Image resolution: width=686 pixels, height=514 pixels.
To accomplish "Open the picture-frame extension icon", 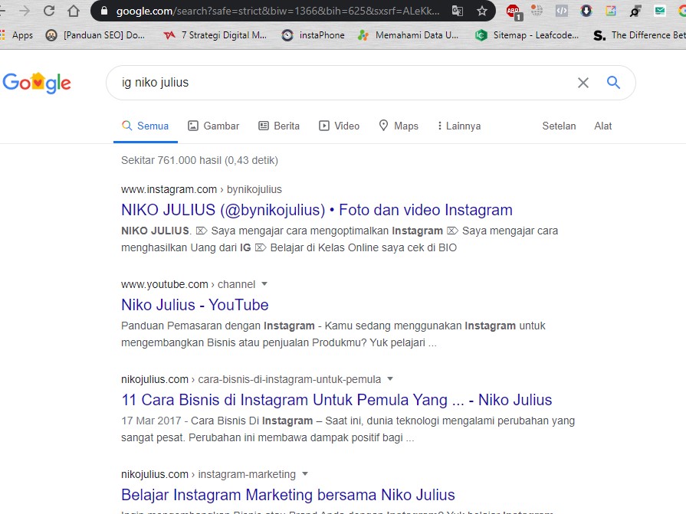I will point(610,11).
